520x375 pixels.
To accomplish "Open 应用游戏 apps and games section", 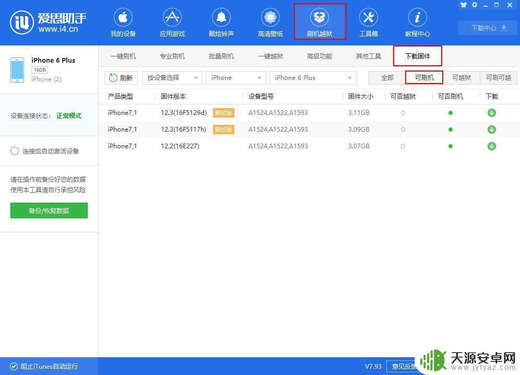I will [x=172, y=22].
